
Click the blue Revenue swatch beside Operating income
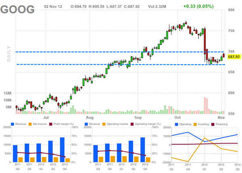tap(86, 124)
